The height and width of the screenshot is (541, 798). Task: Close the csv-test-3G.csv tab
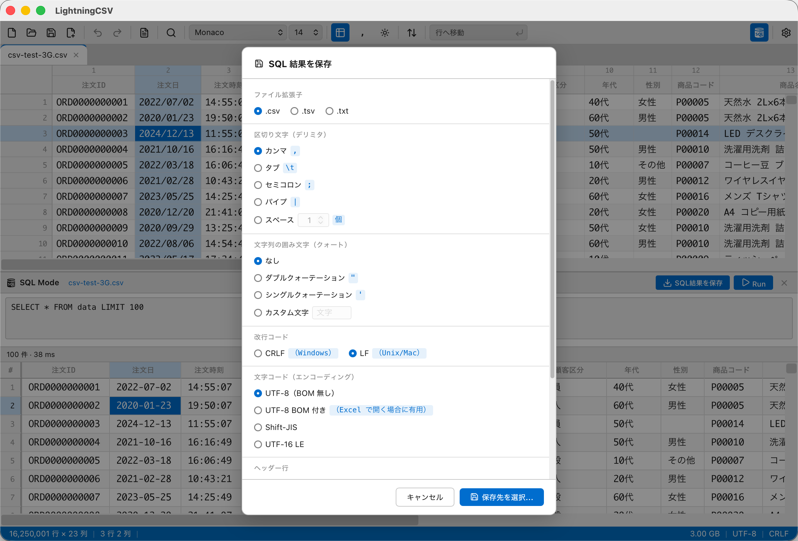click(x=76, y=55)
